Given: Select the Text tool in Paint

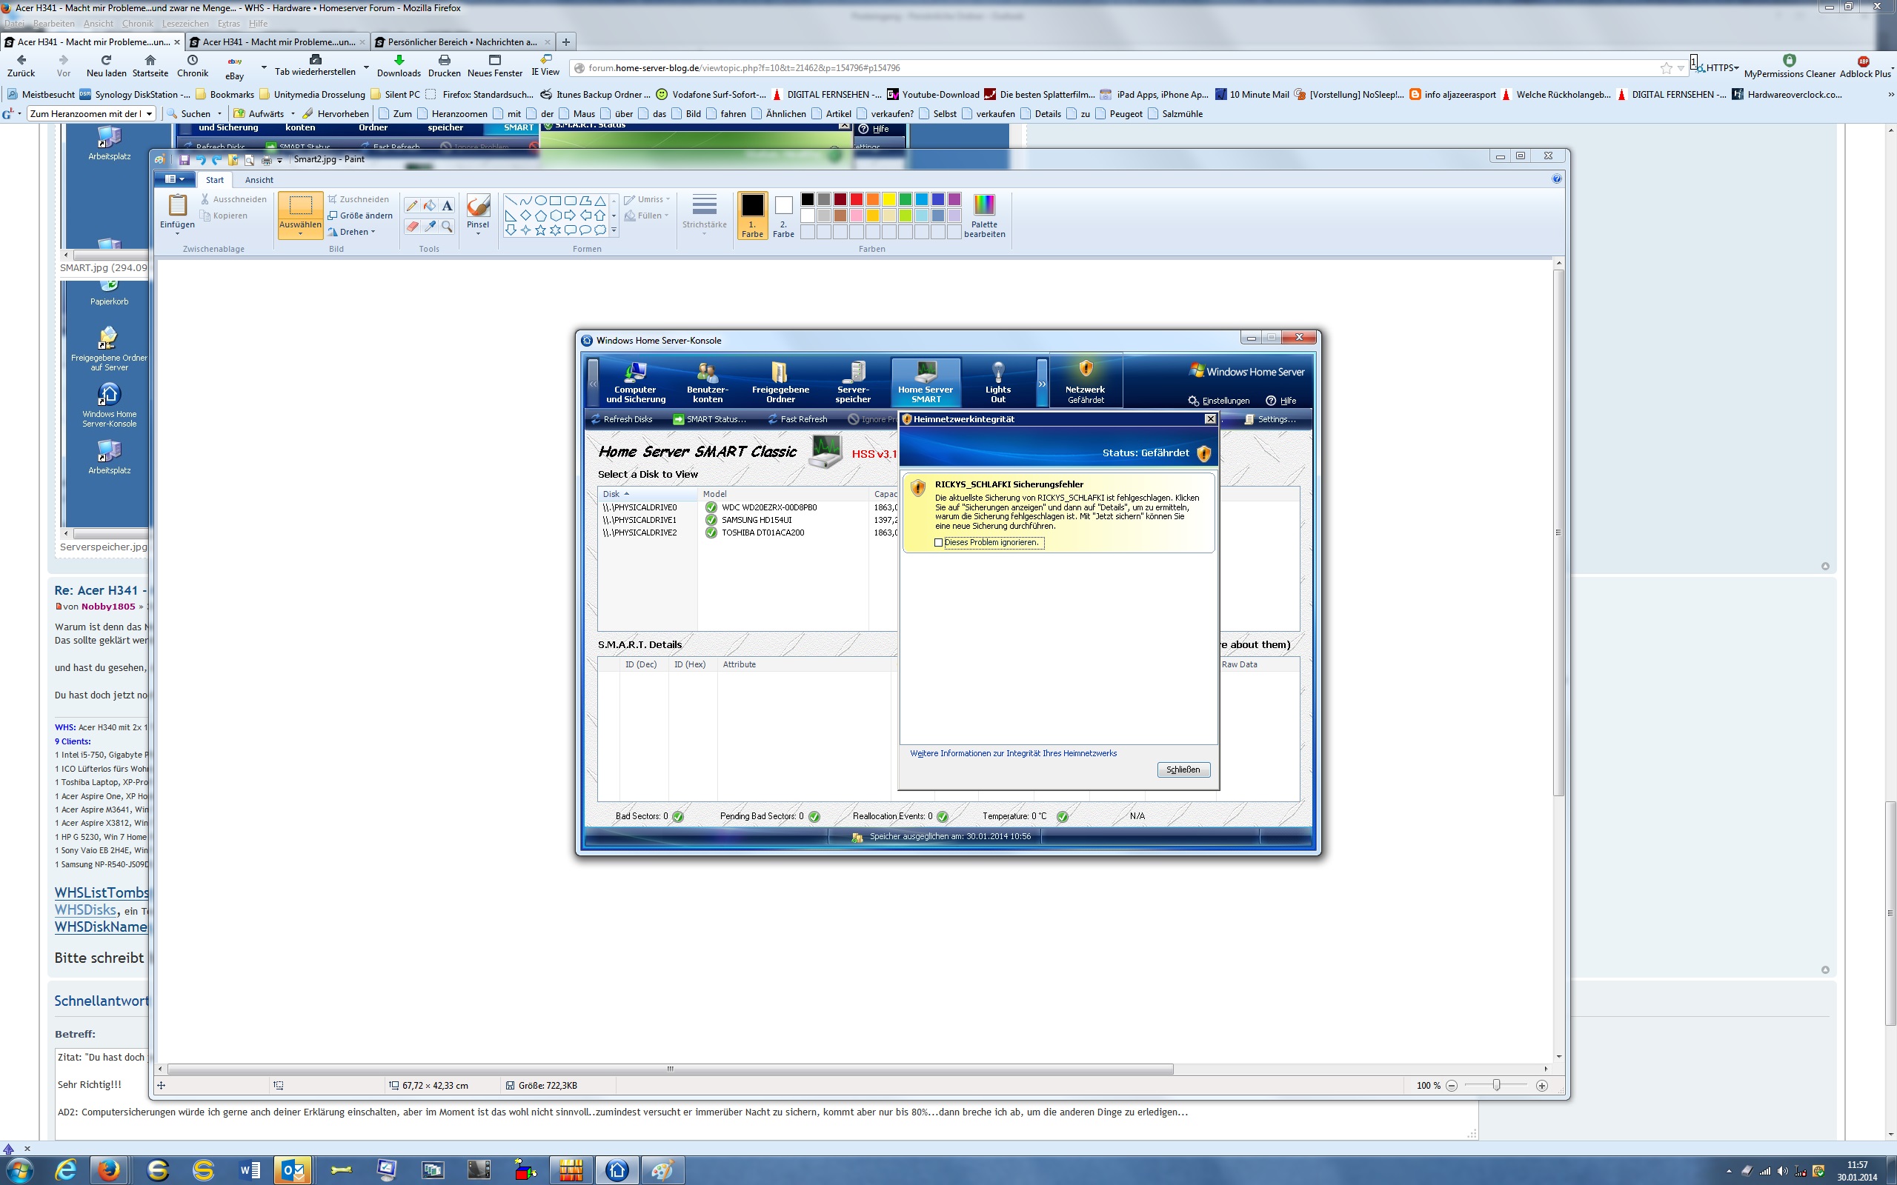Looking at the screenshot, I should coord(447,205).
